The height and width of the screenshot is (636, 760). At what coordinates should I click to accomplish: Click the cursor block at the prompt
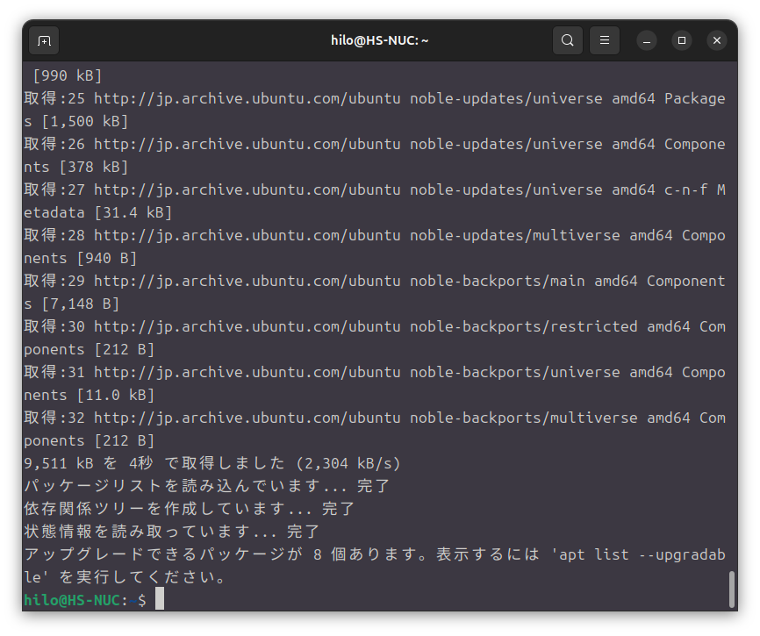tap(160, 600)
